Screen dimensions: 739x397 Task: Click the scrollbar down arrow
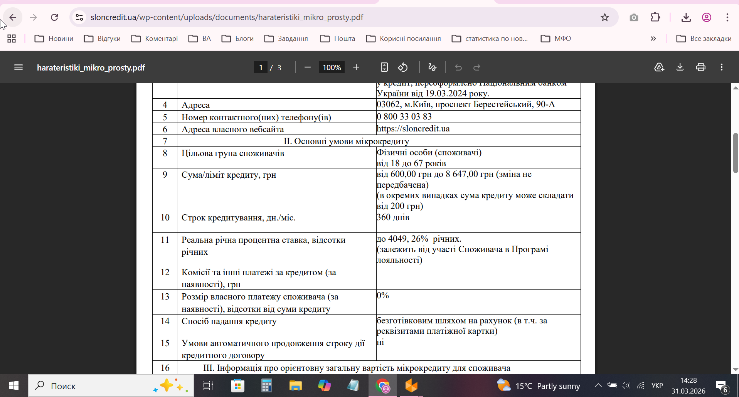[x=736, y=369]
